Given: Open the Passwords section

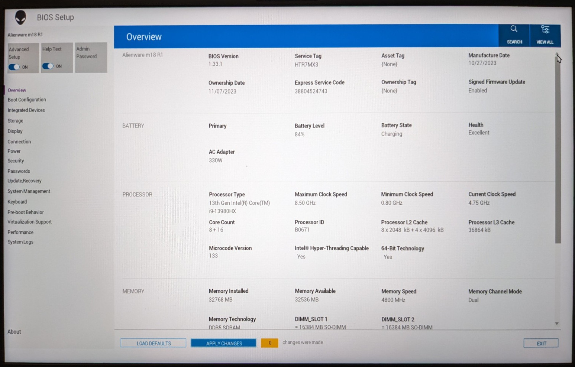Looking at the screenshot, I should pyautogui.click(x=19, y=171).
